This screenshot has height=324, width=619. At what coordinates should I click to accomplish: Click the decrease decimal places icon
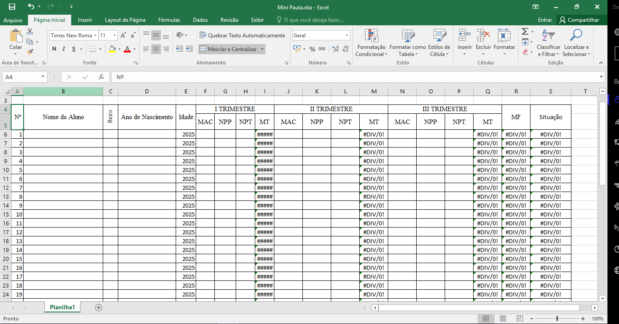346,49
